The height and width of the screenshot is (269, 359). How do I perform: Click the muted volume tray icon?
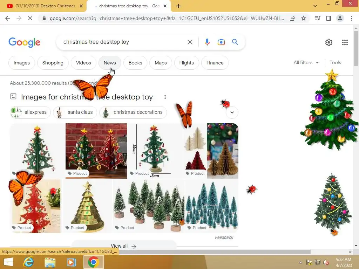pyautogui.click(x=326, y=263)
